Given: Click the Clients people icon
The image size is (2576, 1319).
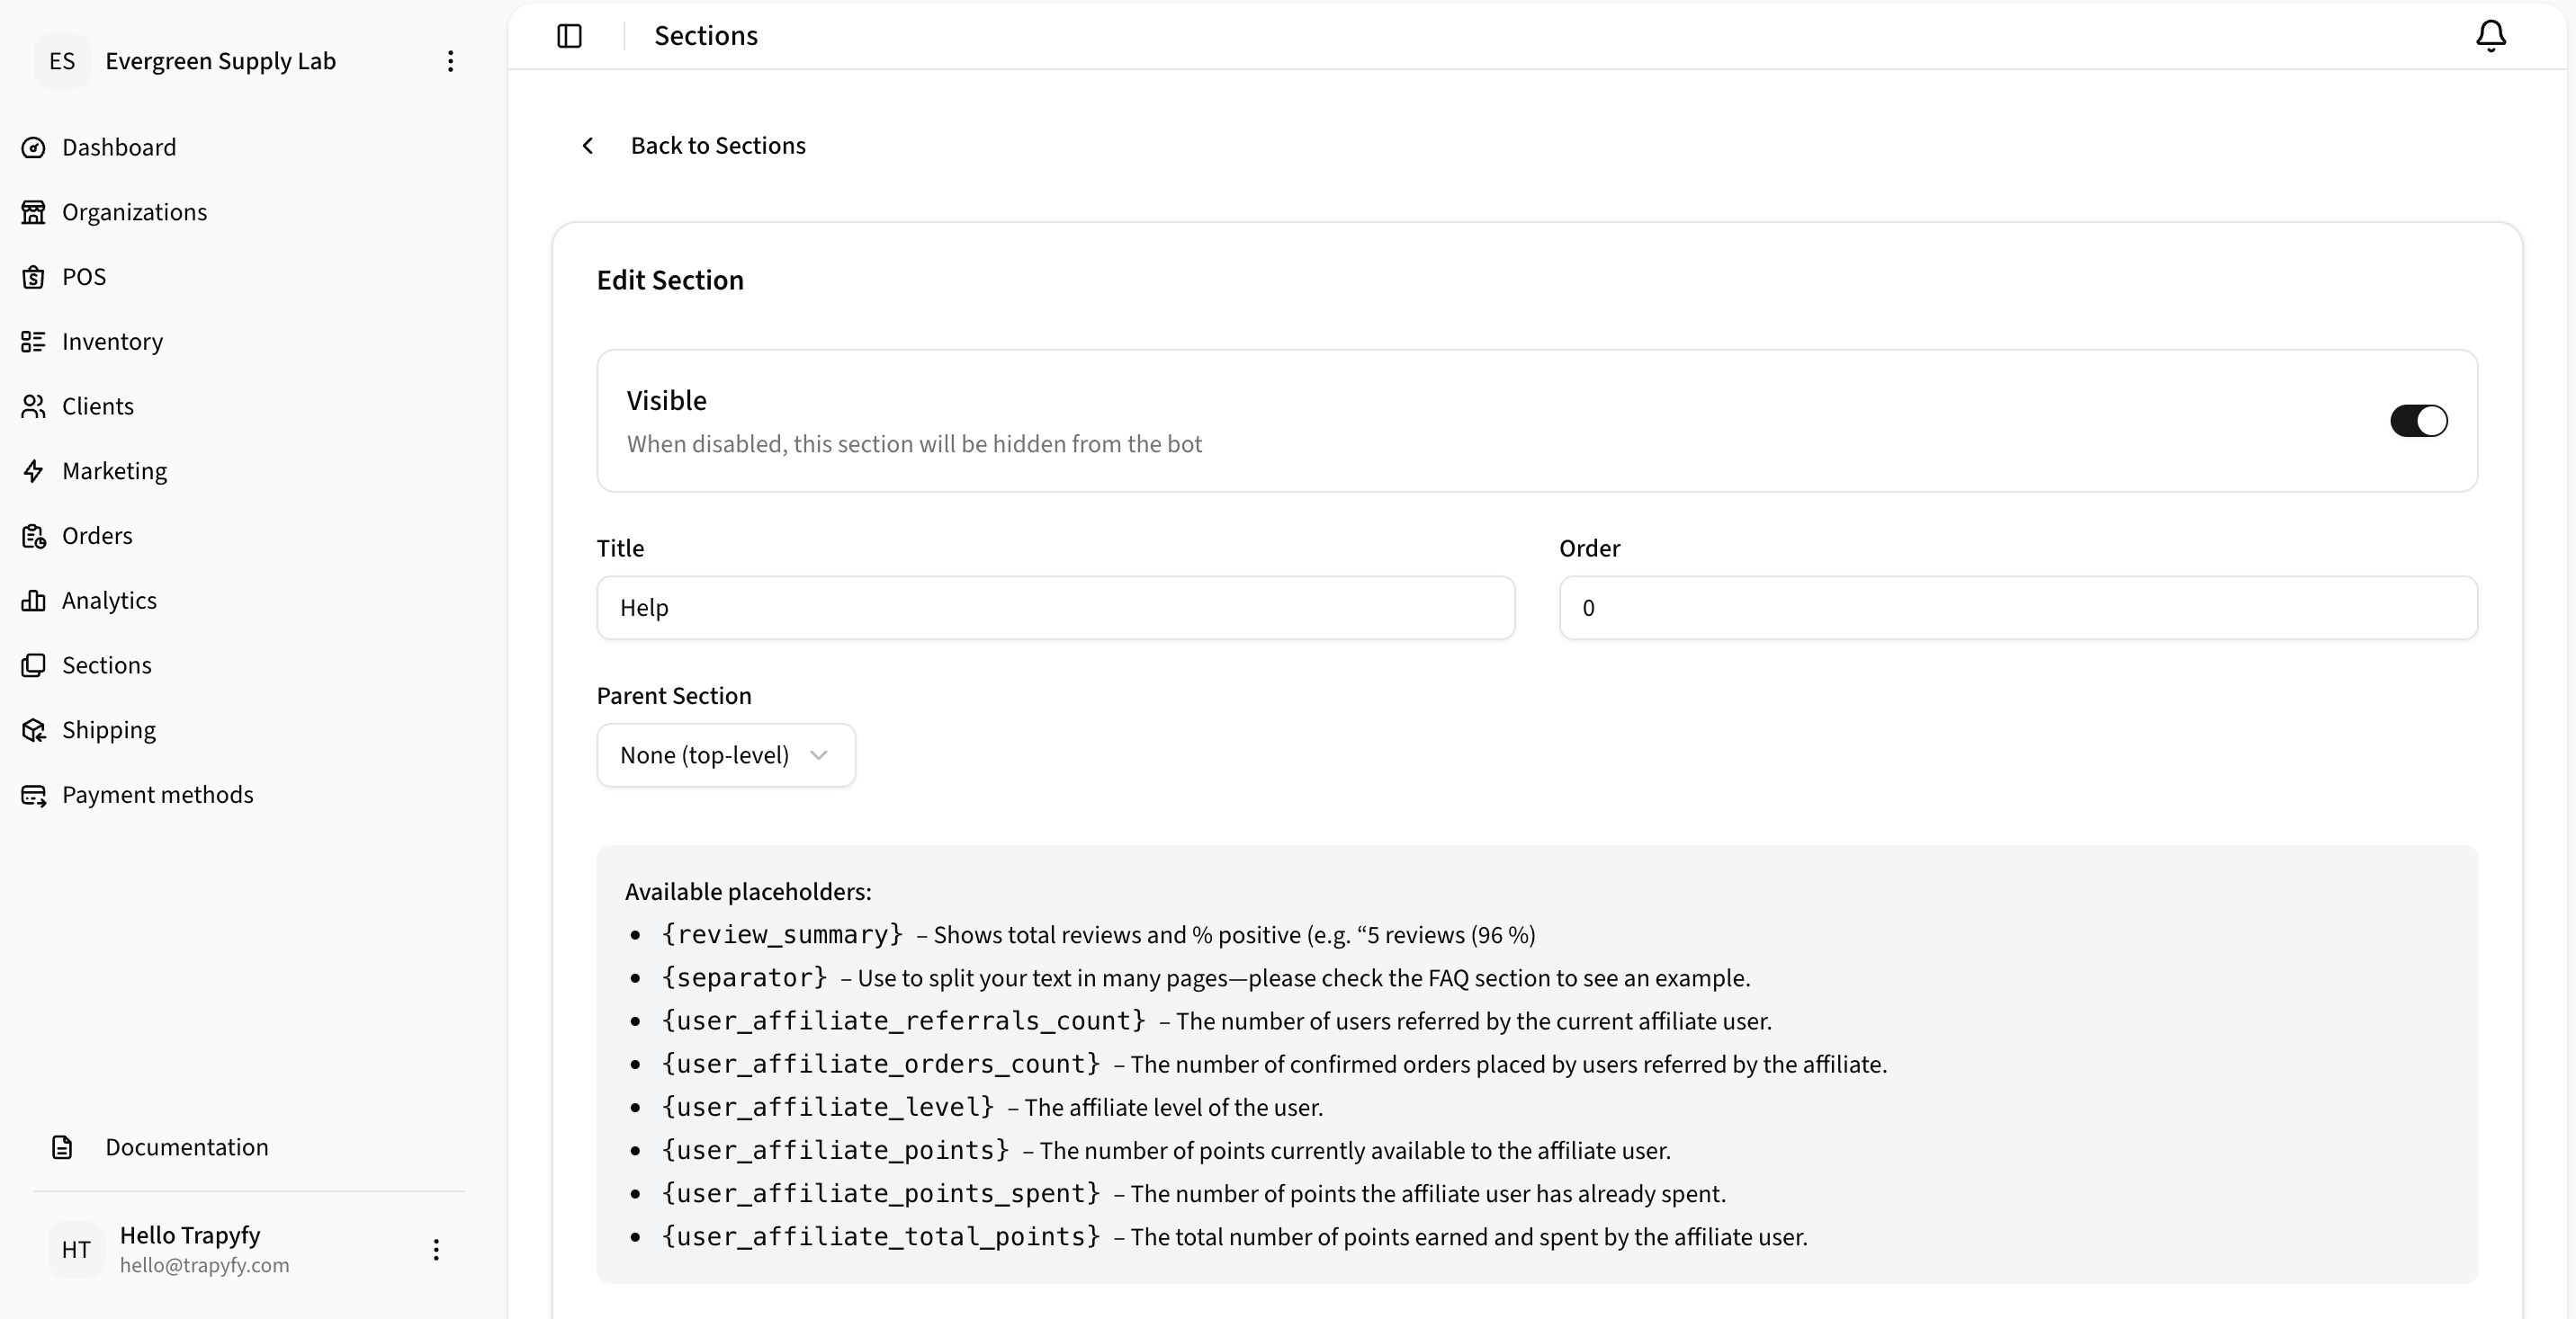Looking at the screenshot, I should (x=34, y=406).
